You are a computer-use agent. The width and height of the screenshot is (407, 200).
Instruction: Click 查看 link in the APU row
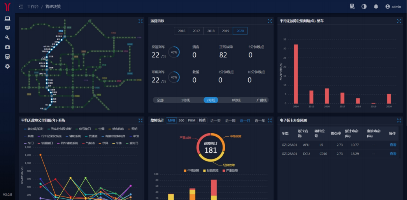click(393, 145)
